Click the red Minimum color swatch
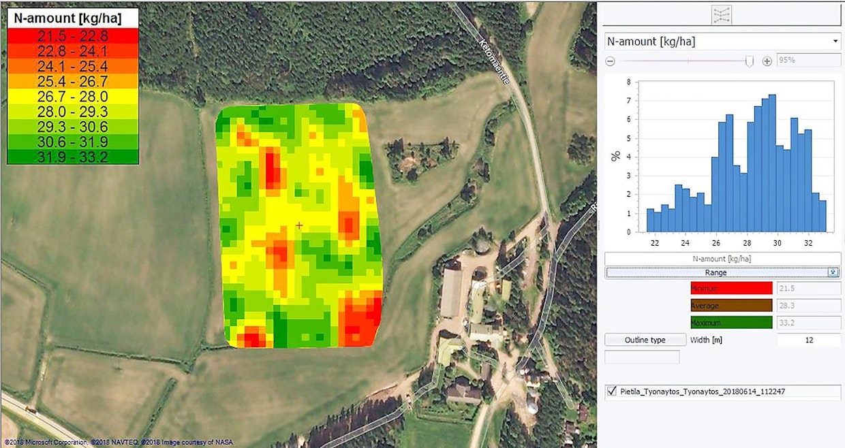 pos(731,289)
